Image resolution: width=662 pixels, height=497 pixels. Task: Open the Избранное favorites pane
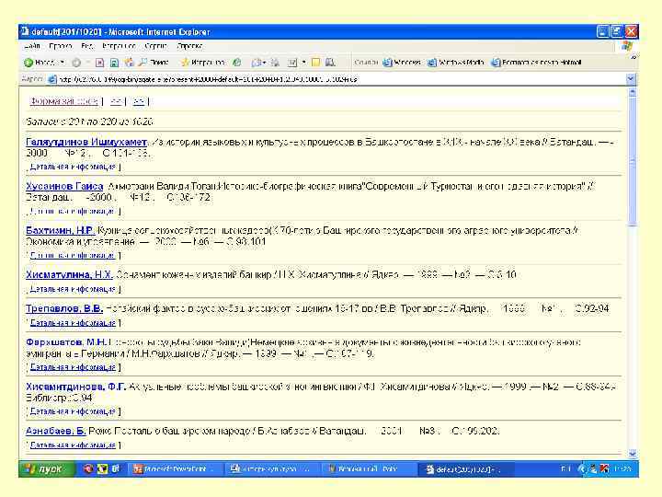tap(203, 63)
